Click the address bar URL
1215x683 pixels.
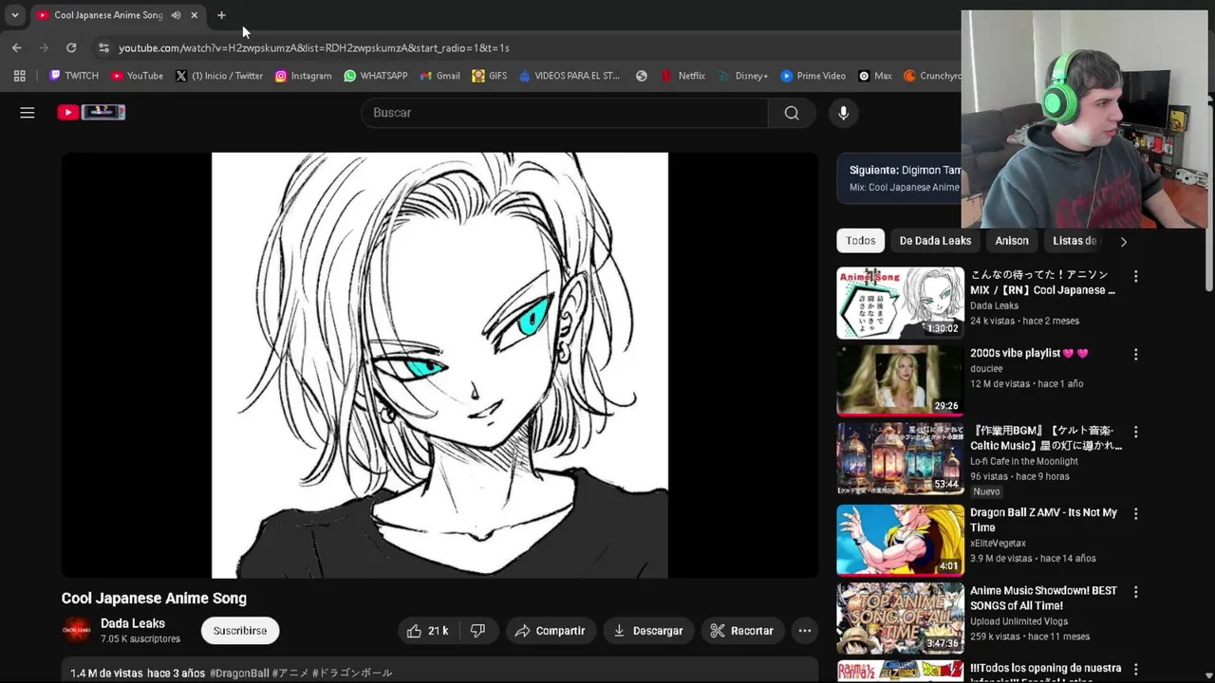coord(314,47)
